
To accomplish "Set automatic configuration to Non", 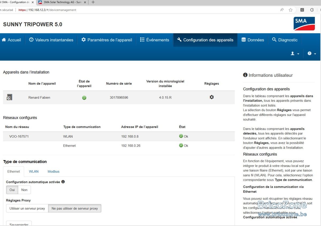I will [24, 190].
